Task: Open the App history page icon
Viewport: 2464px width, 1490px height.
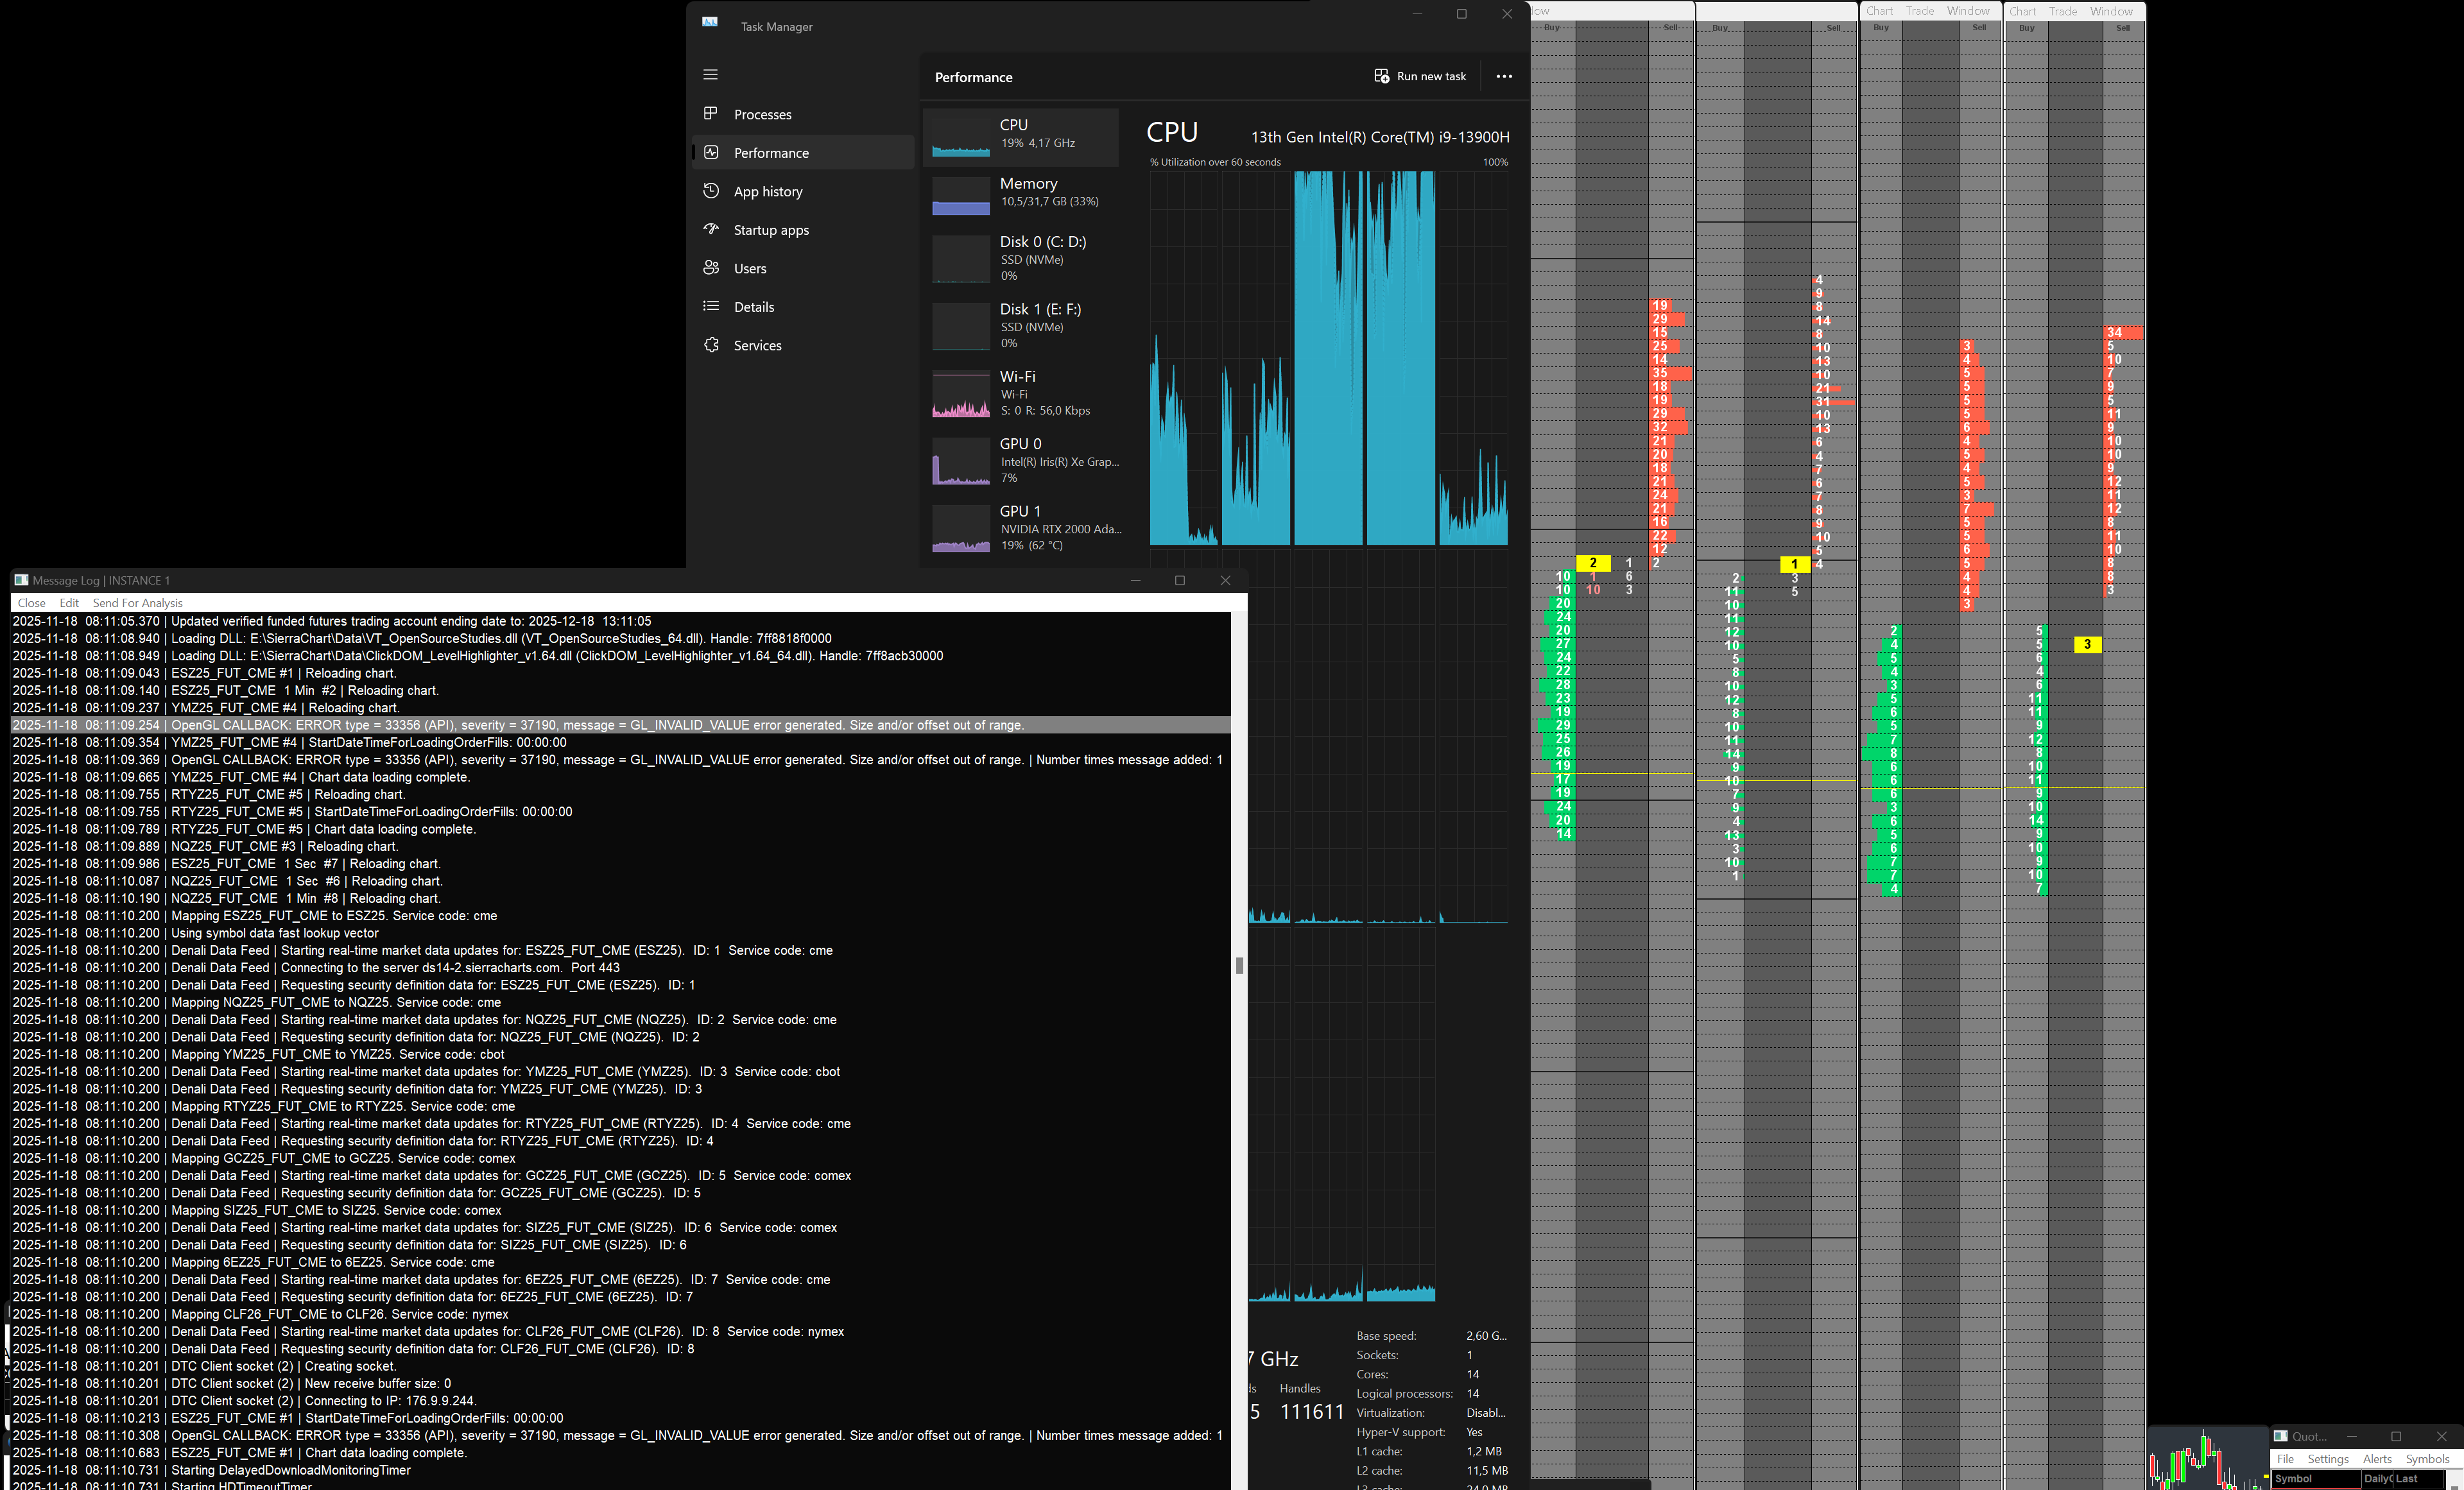Action: tap(710, 191)
